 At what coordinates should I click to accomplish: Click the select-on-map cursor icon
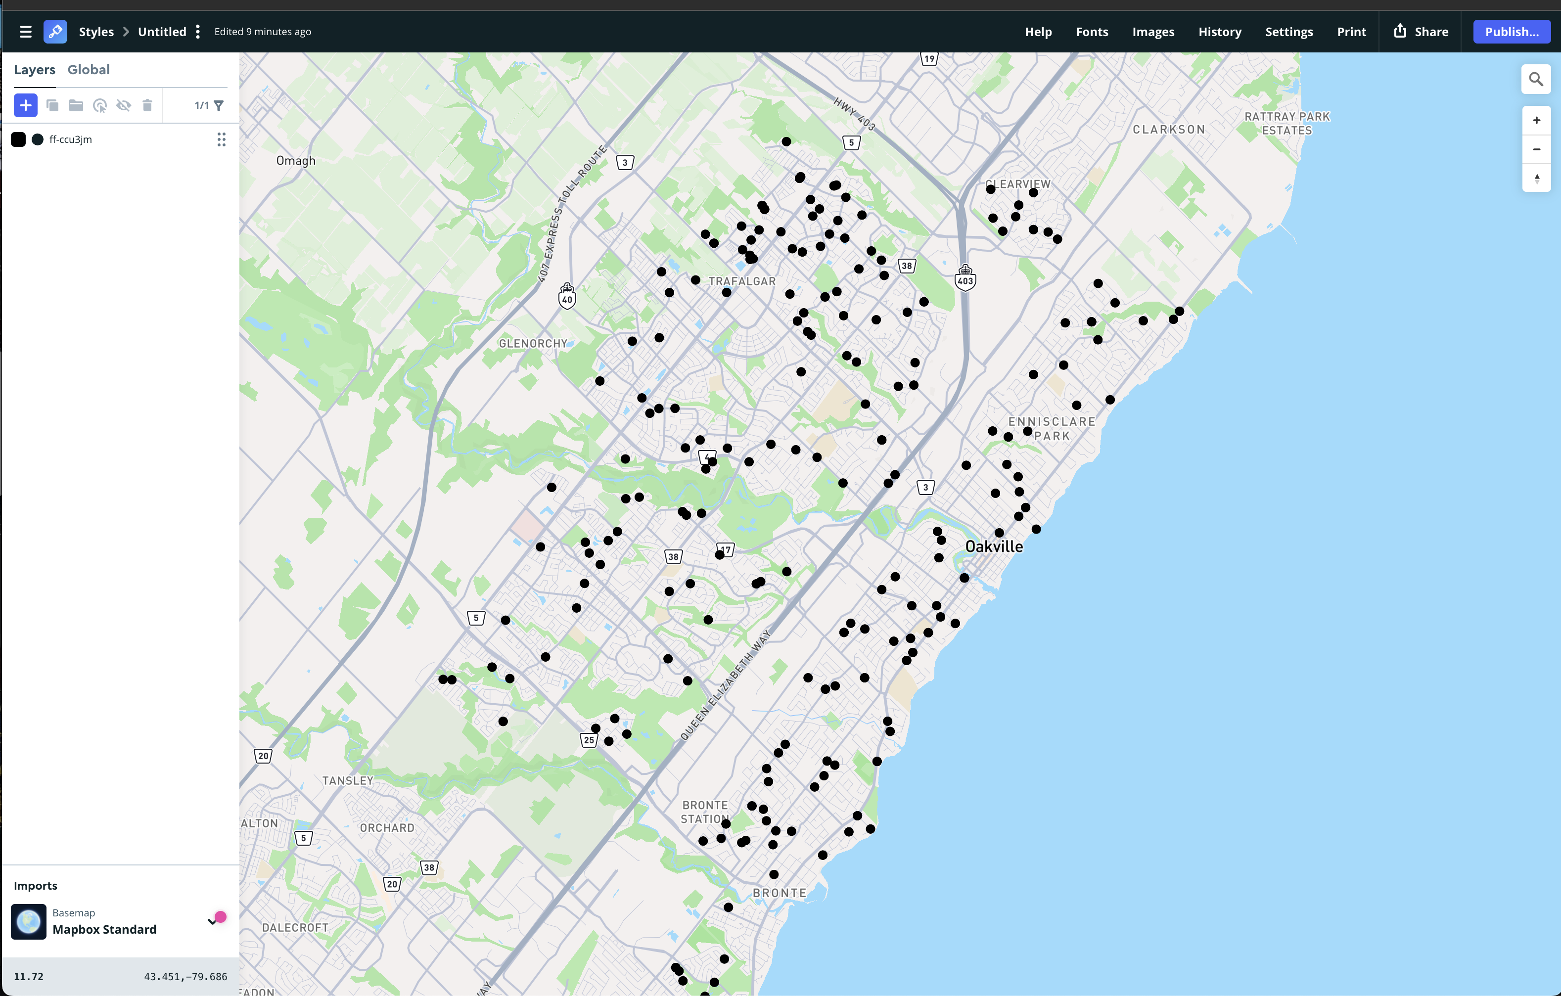pyautogui.click(x=100, y=106)
